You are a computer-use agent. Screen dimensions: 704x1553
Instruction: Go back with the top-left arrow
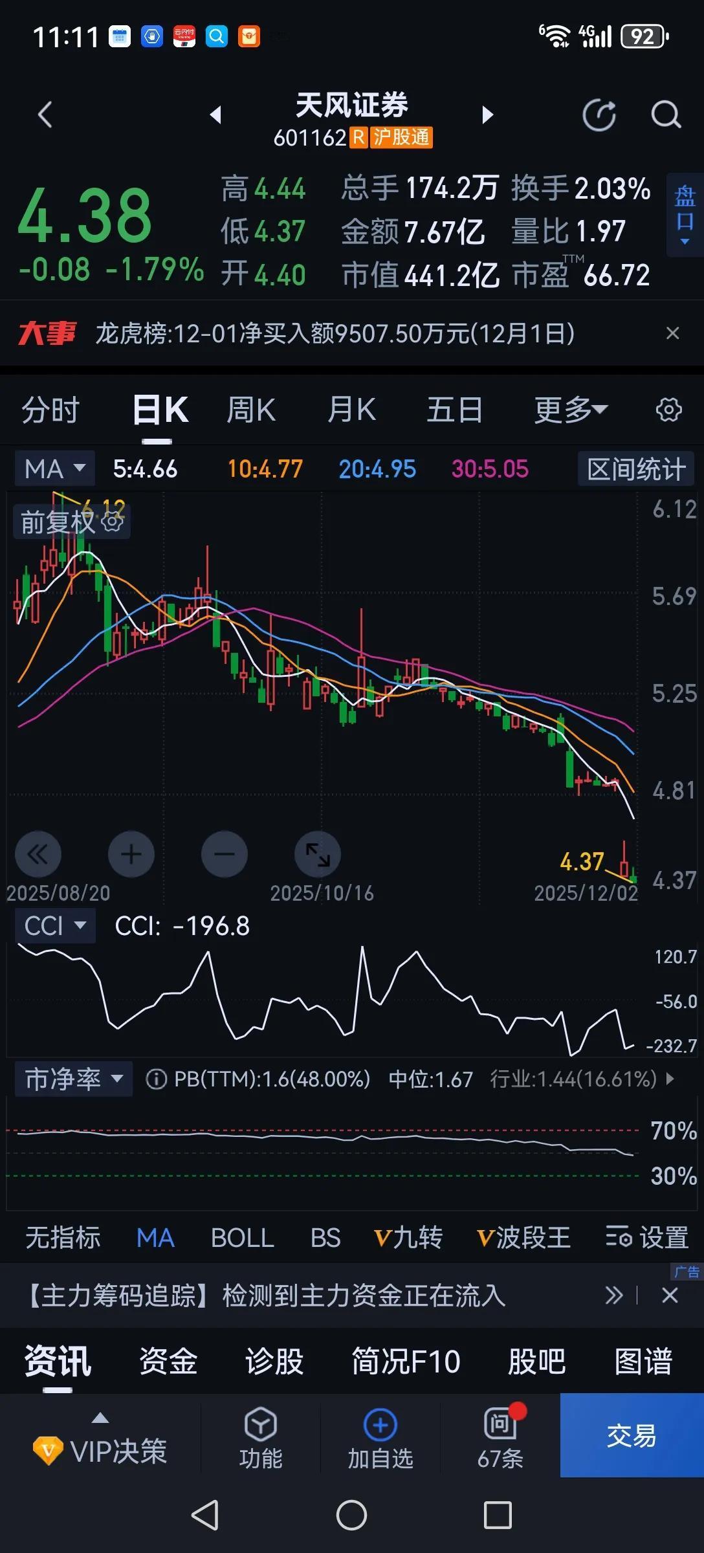pos(45,115)
